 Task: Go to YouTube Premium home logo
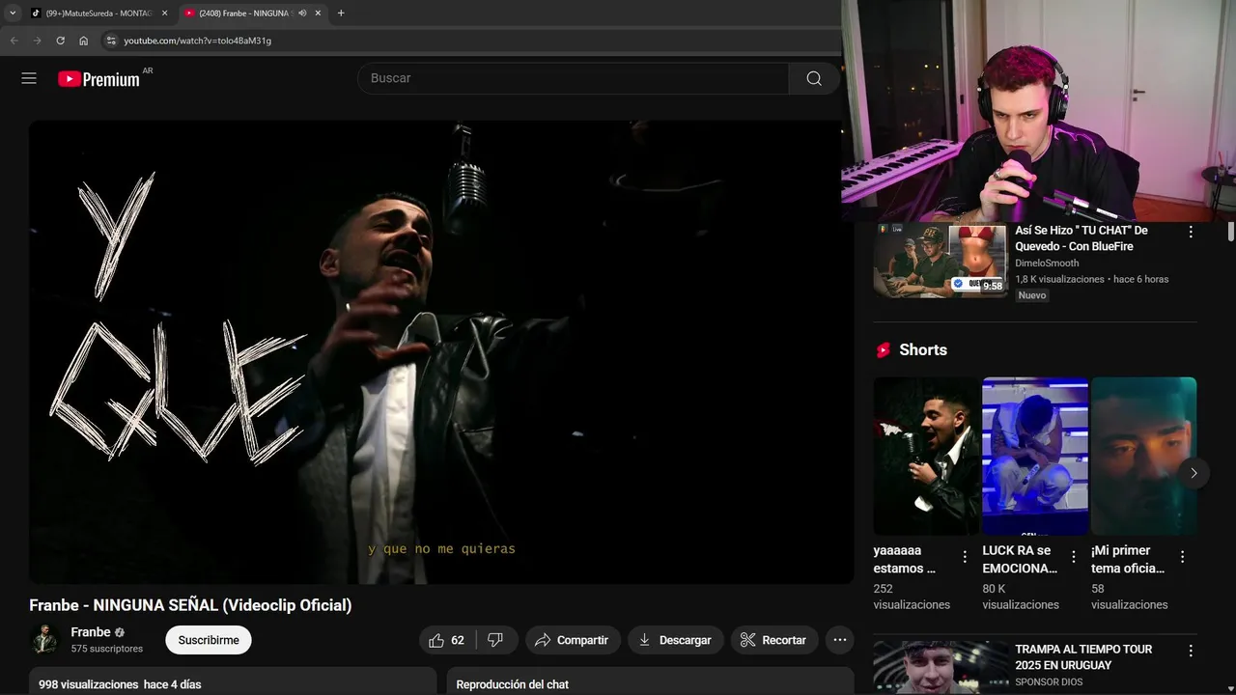point(98,79)
